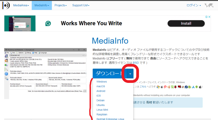Select RedHat Entreprise Linux from the list

coord(110,119)
